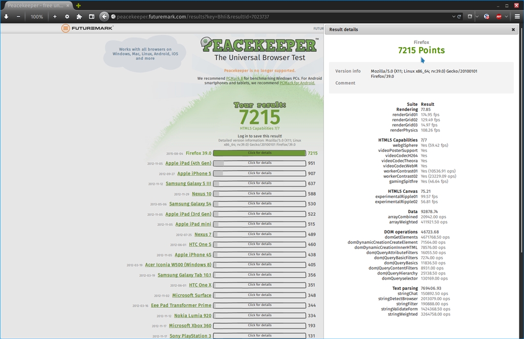Follow the PCMark 8 link
Image resolution: width=524 pixels, height=339 pixels.
[234, 78]
